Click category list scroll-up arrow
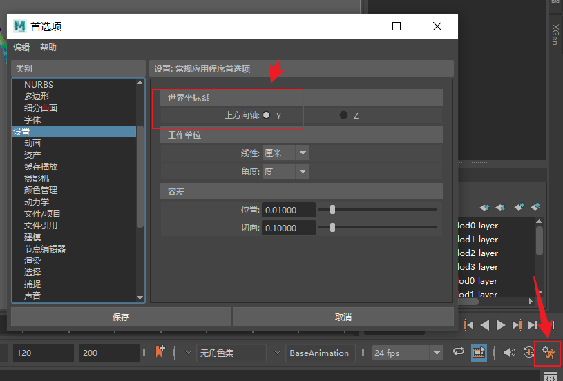The image size is (563, 381). click(x=140, y=83)
